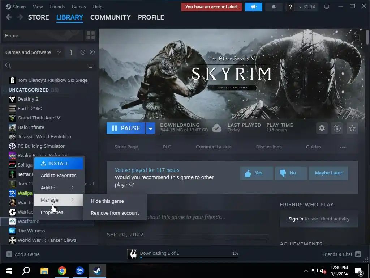The height and width of the screenshot is (278, 370).
Task: Open the wallet balance account dropdown
Action: pos(307,7)
